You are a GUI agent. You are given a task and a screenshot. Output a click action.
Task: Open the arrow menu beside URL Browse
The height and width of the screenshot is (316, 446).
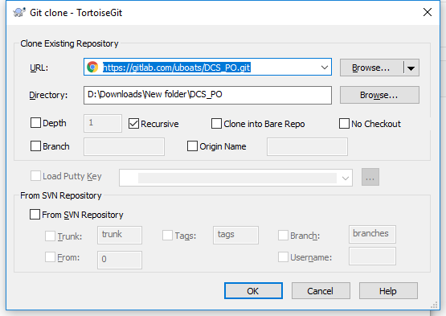pos(411,68)
